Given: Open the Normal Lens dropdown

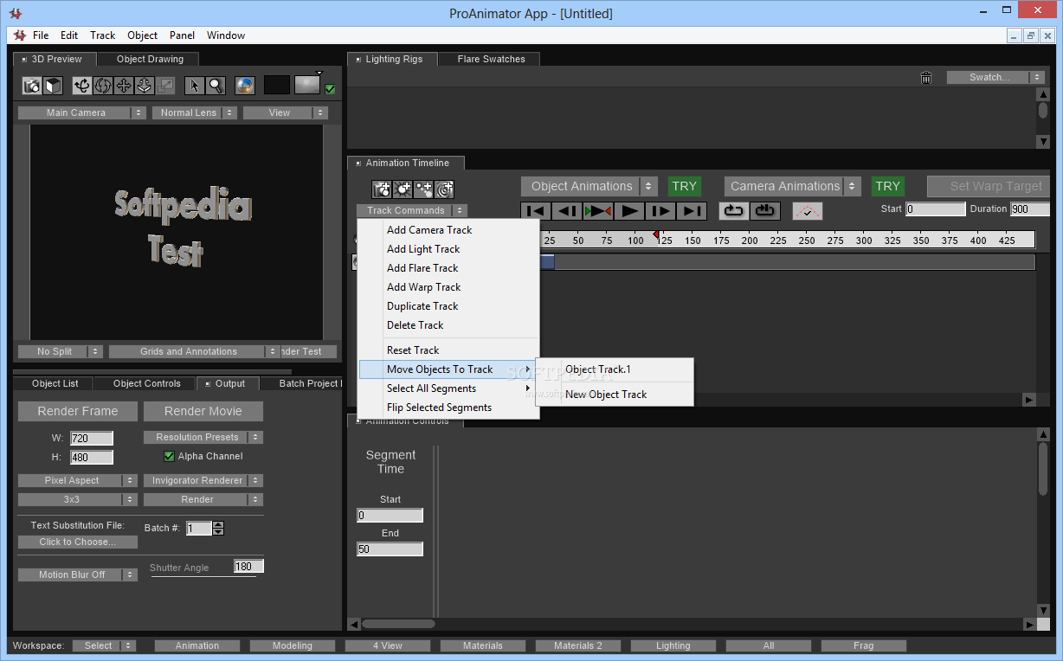Looking at the screenshot, I should pos(195,112).
